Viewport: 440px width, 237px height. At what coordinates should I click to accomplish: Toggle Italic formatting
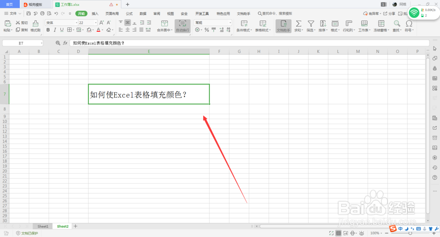pyautogui.click(x=55, y=30)
